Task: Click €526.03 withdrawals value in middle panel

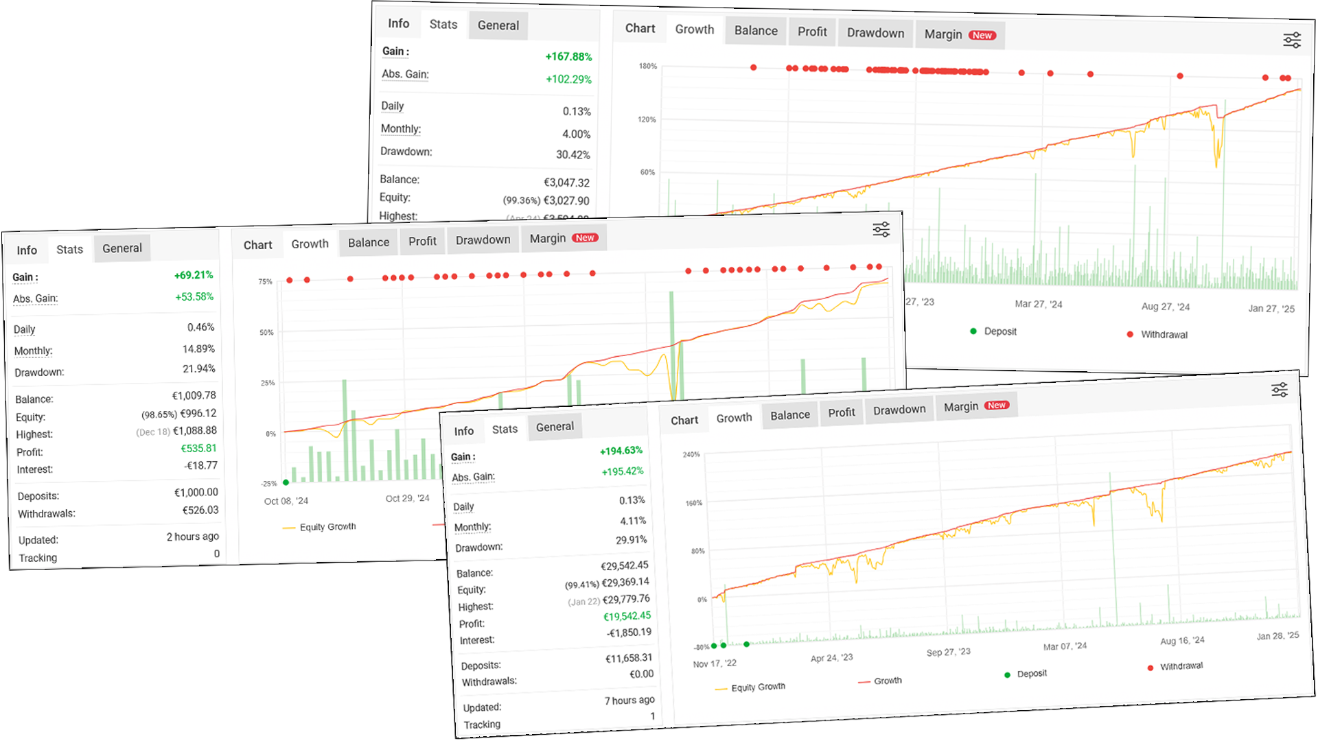Action: (x=200, y=510)
